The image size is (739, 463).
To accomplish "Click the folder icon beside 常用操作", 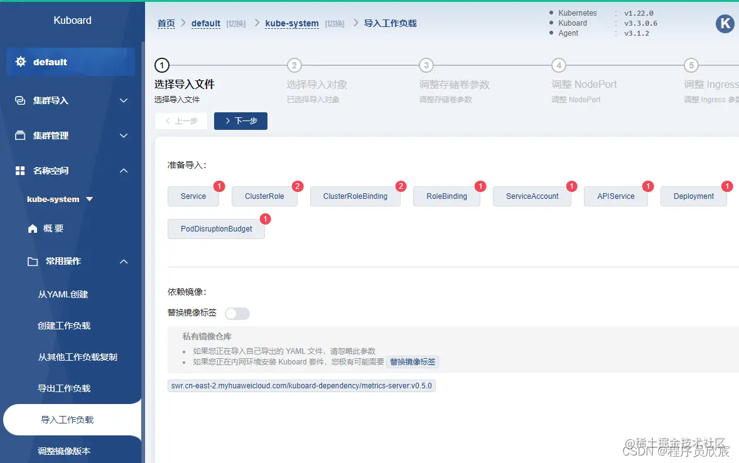I will 33,262.
